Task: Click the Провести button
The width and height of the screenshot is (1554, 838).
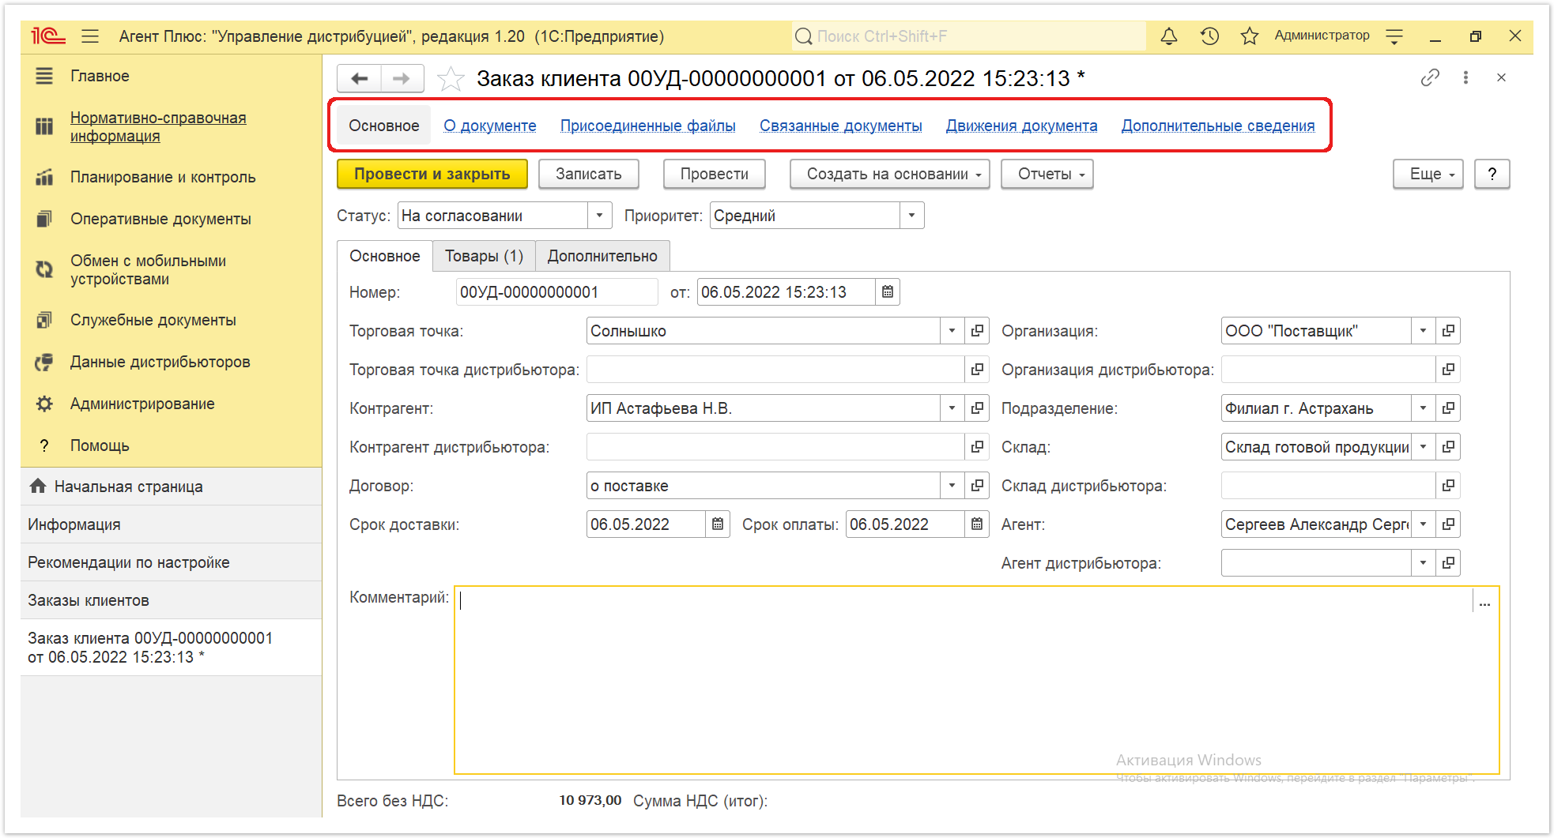Action: coord(714,174)
